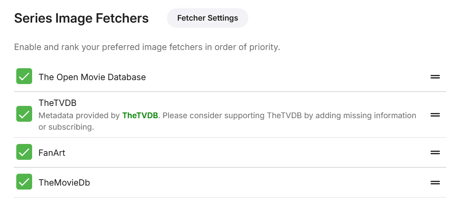Click the "Enable and rank" description text
The width and height of the screenshot is (455, 207).
(147, 47)
